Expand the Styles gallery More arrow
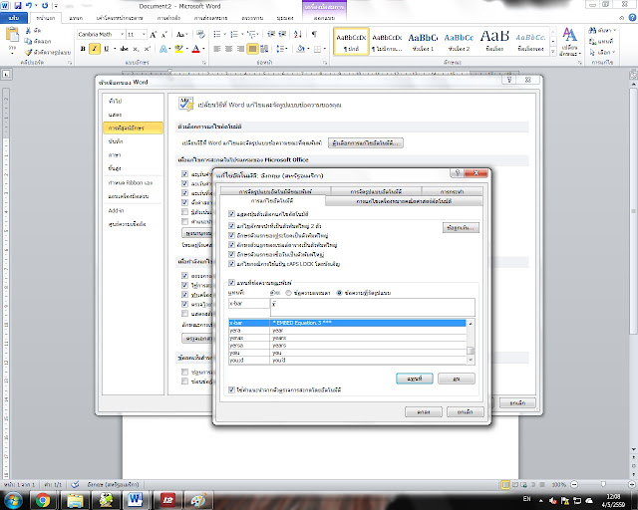 tap(552, 52)
